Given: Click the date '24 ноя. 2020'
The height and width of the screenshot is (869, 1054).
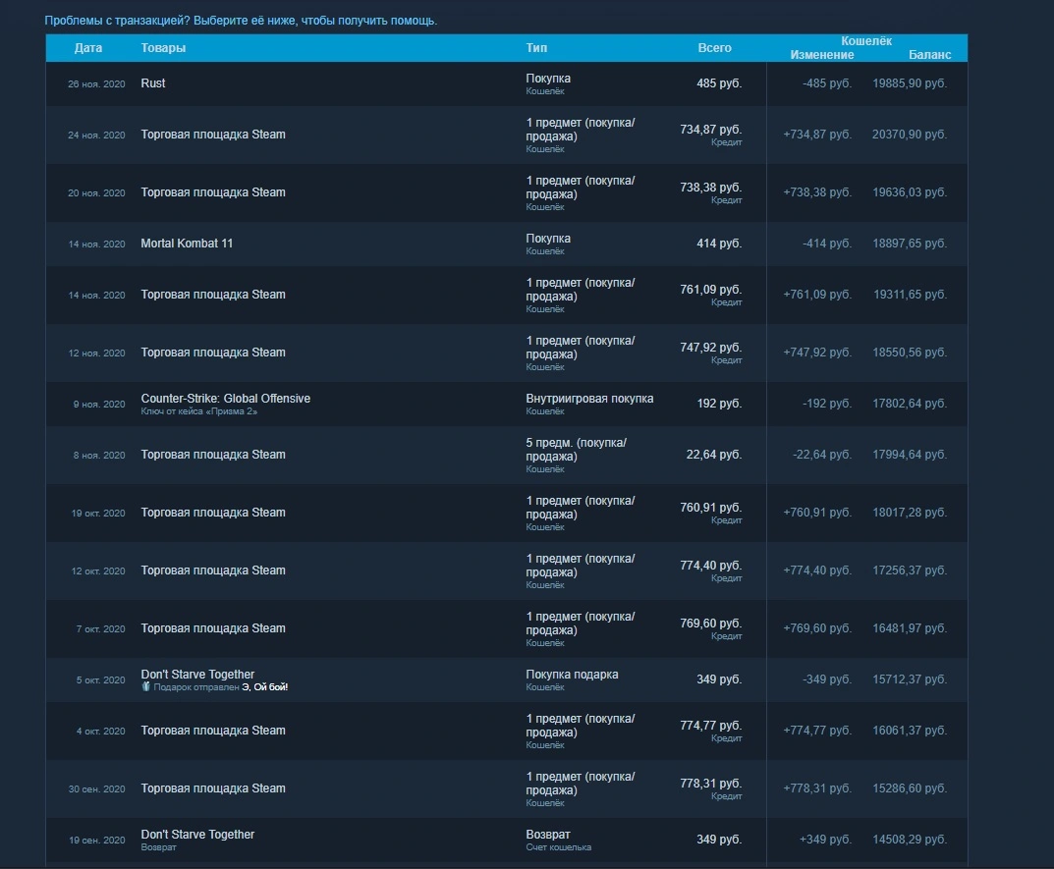Looking at the screenshot, I should tap(96, 136).
